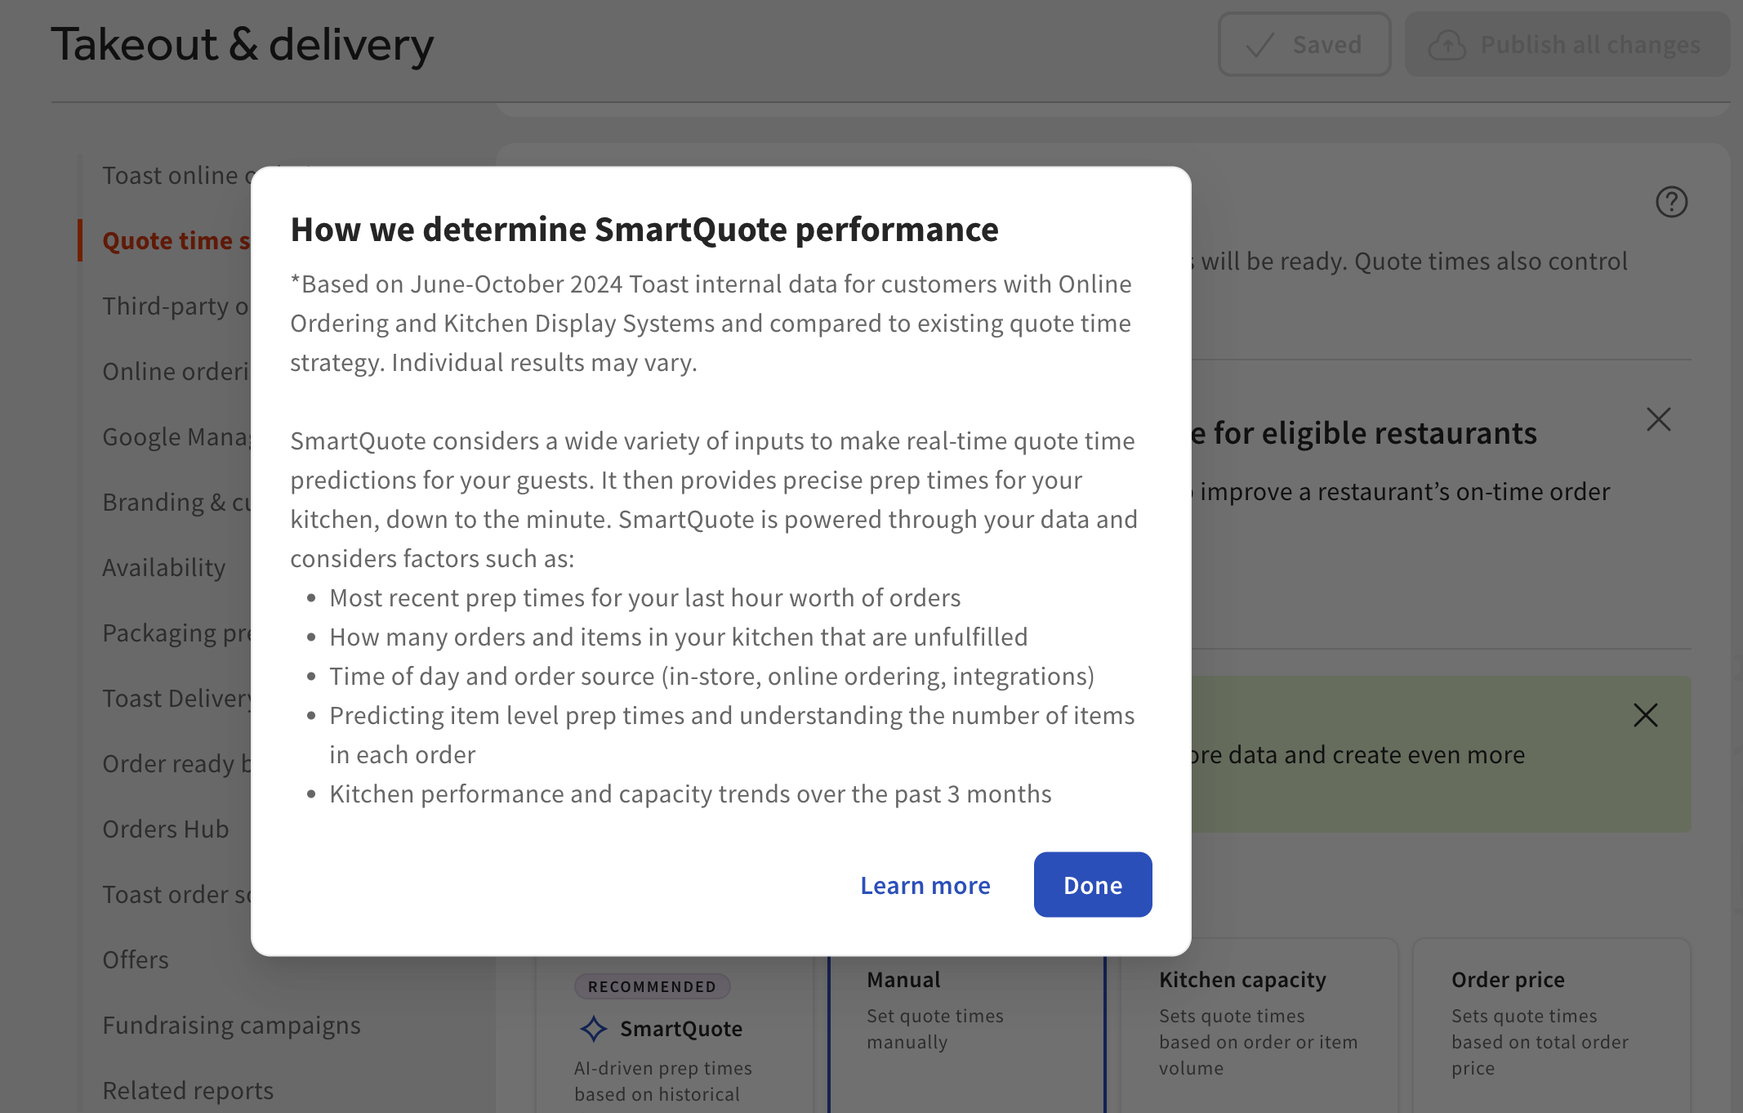Click the Publish all changes cloud icon
The image size is (1743, 1113).
pos(1446,46)
